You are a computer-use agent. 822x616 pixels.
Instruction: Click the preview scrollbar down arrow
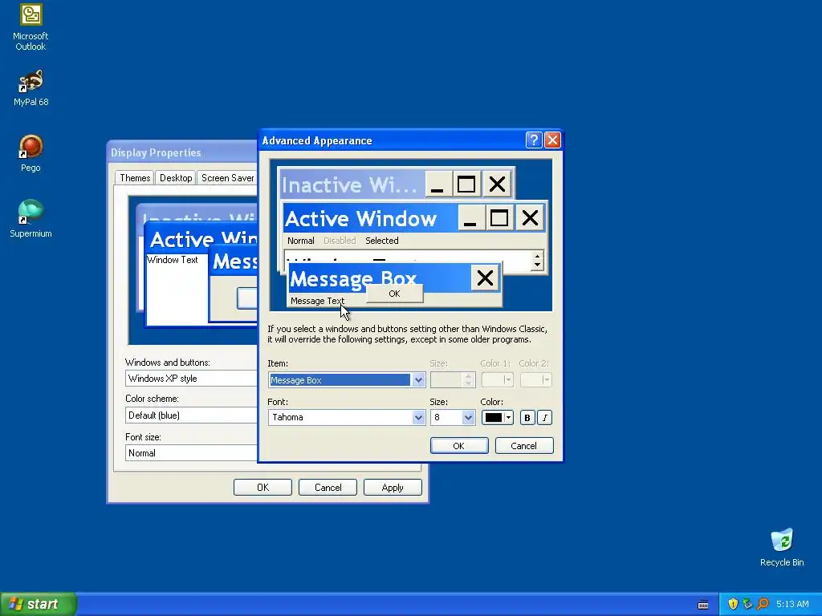click(537, 265)
